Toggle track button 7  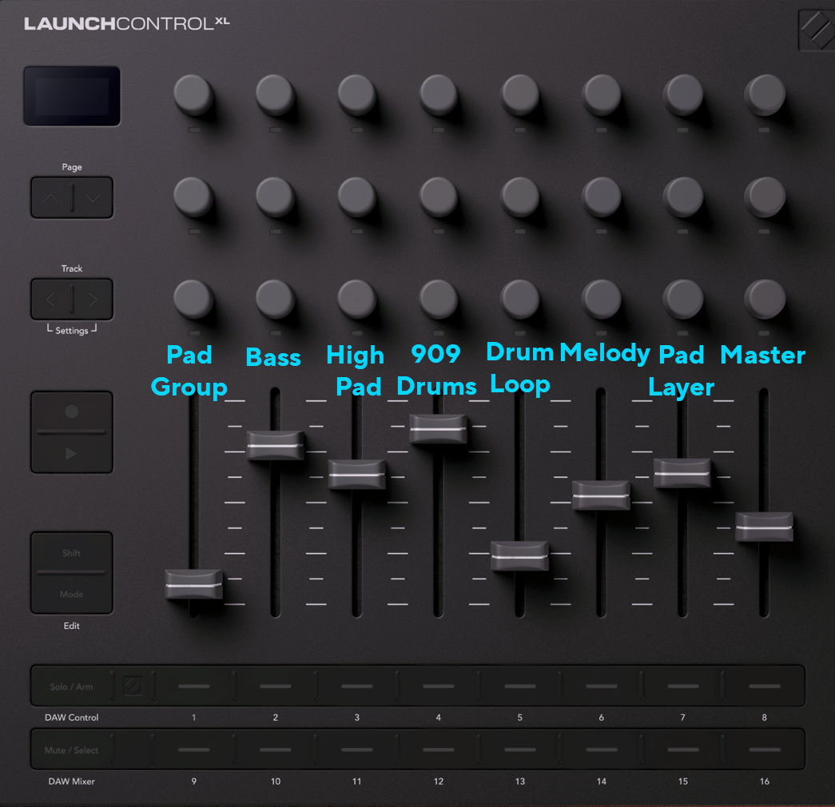coord(682,686)
